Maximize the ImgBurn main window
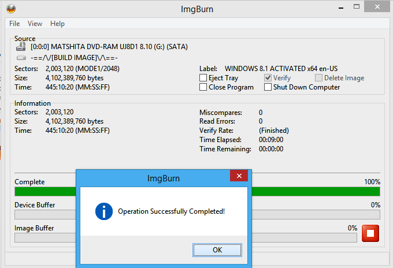Image resolution: width=393 pixels, height=268 pixels. tap(357, 7)
